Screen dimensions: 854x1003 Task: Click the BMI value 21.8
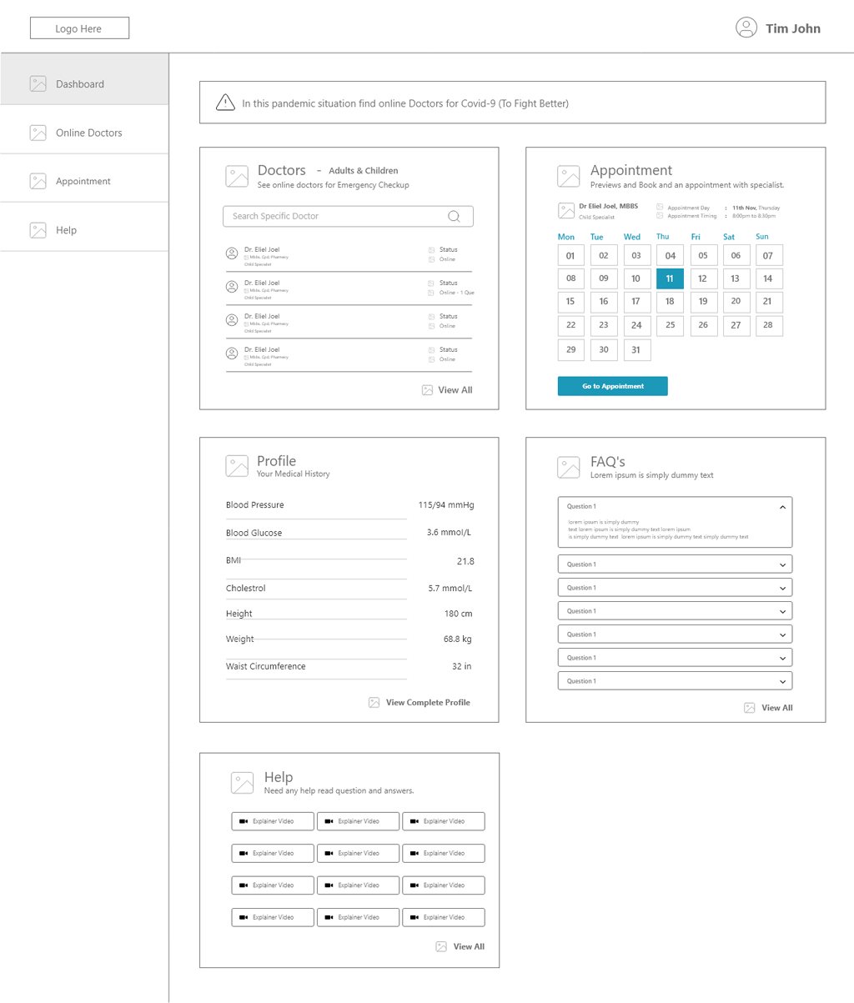coord(465,561)
